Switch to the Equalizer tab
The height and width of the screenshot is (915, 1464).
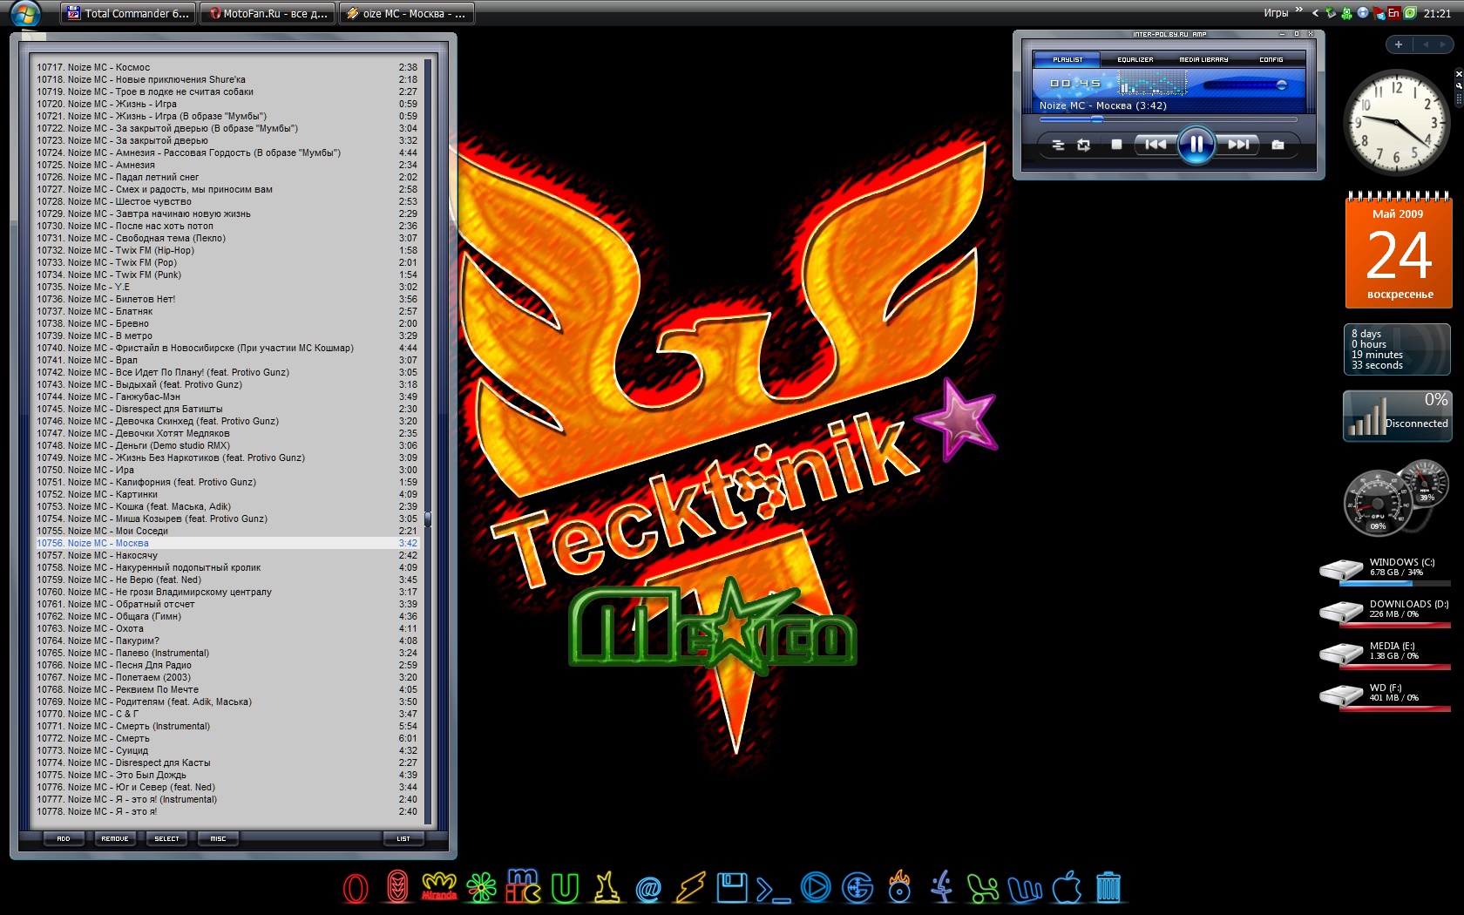tap(1135, 59)
